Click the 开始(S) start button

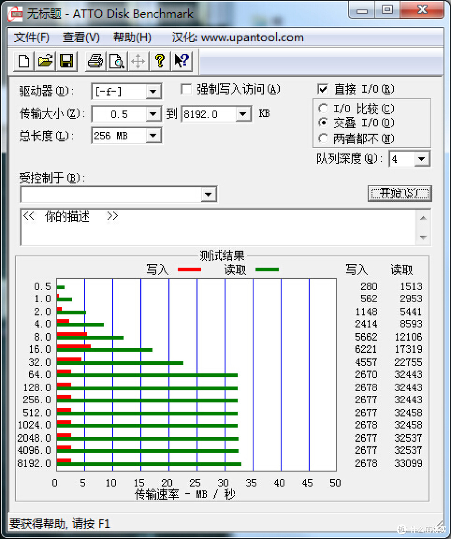(x=400, y=193)
